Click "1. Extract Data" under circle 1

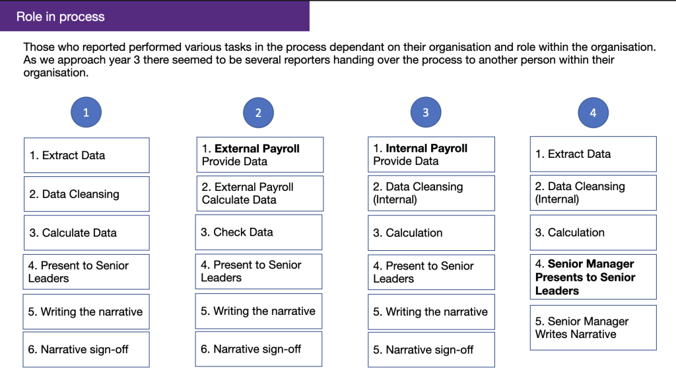(x=86, y=155)
